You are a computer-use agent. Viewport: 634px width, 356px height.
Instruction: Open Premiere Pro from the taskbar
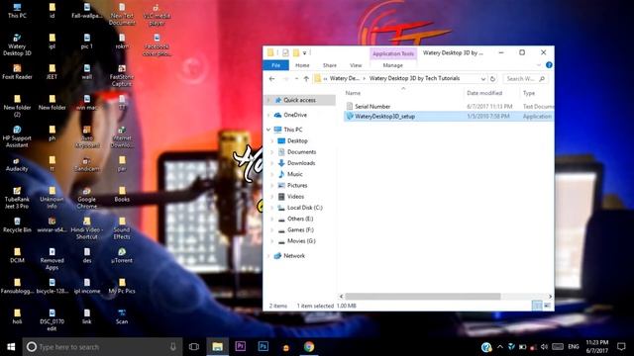[240, 347]
